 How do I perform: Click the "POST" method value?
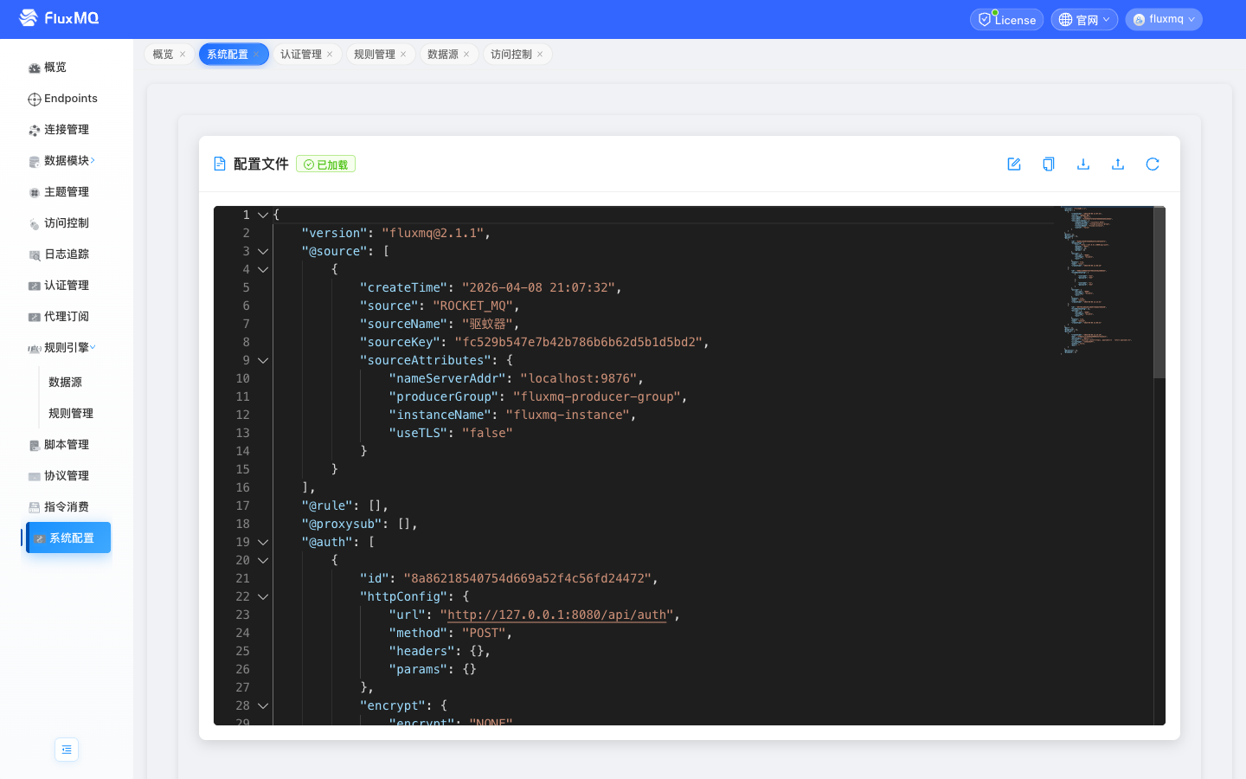[484, 633]
